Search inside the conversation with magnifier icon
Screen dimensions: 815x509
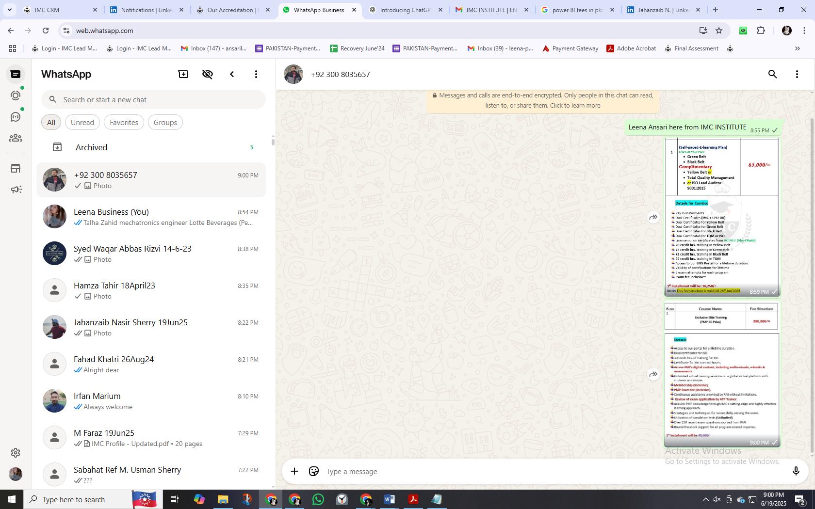[x=773, y=74]
